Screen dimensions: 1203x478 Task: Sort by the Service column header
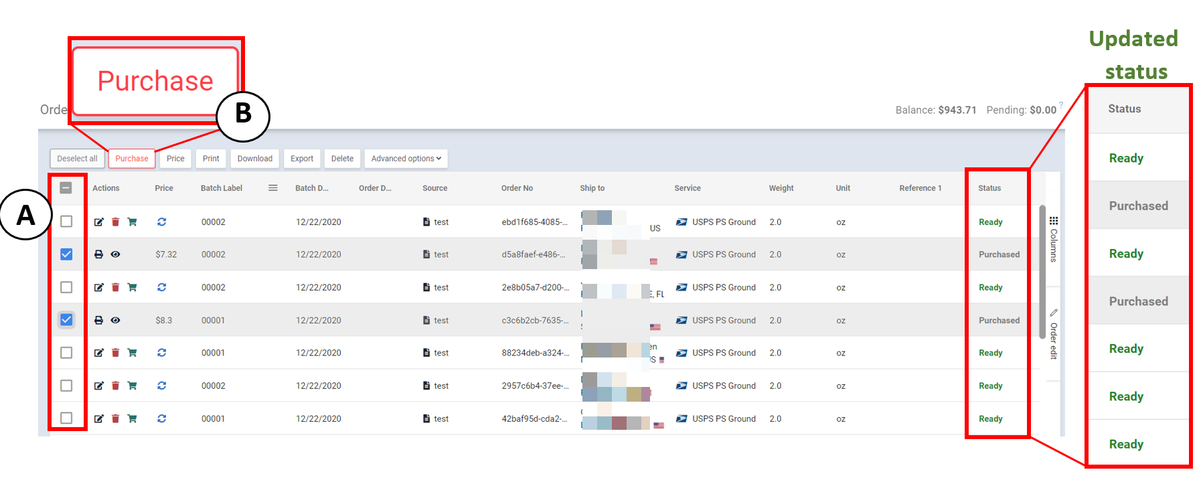point(688,188)
